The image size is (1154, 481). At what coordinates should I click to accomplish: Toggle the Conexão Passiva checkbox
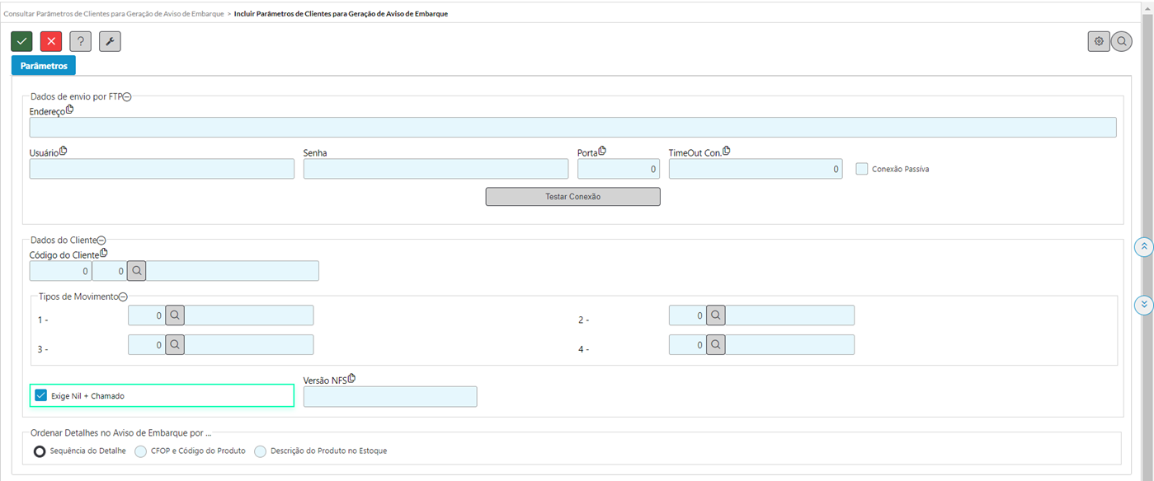click(x=862, y=169)
